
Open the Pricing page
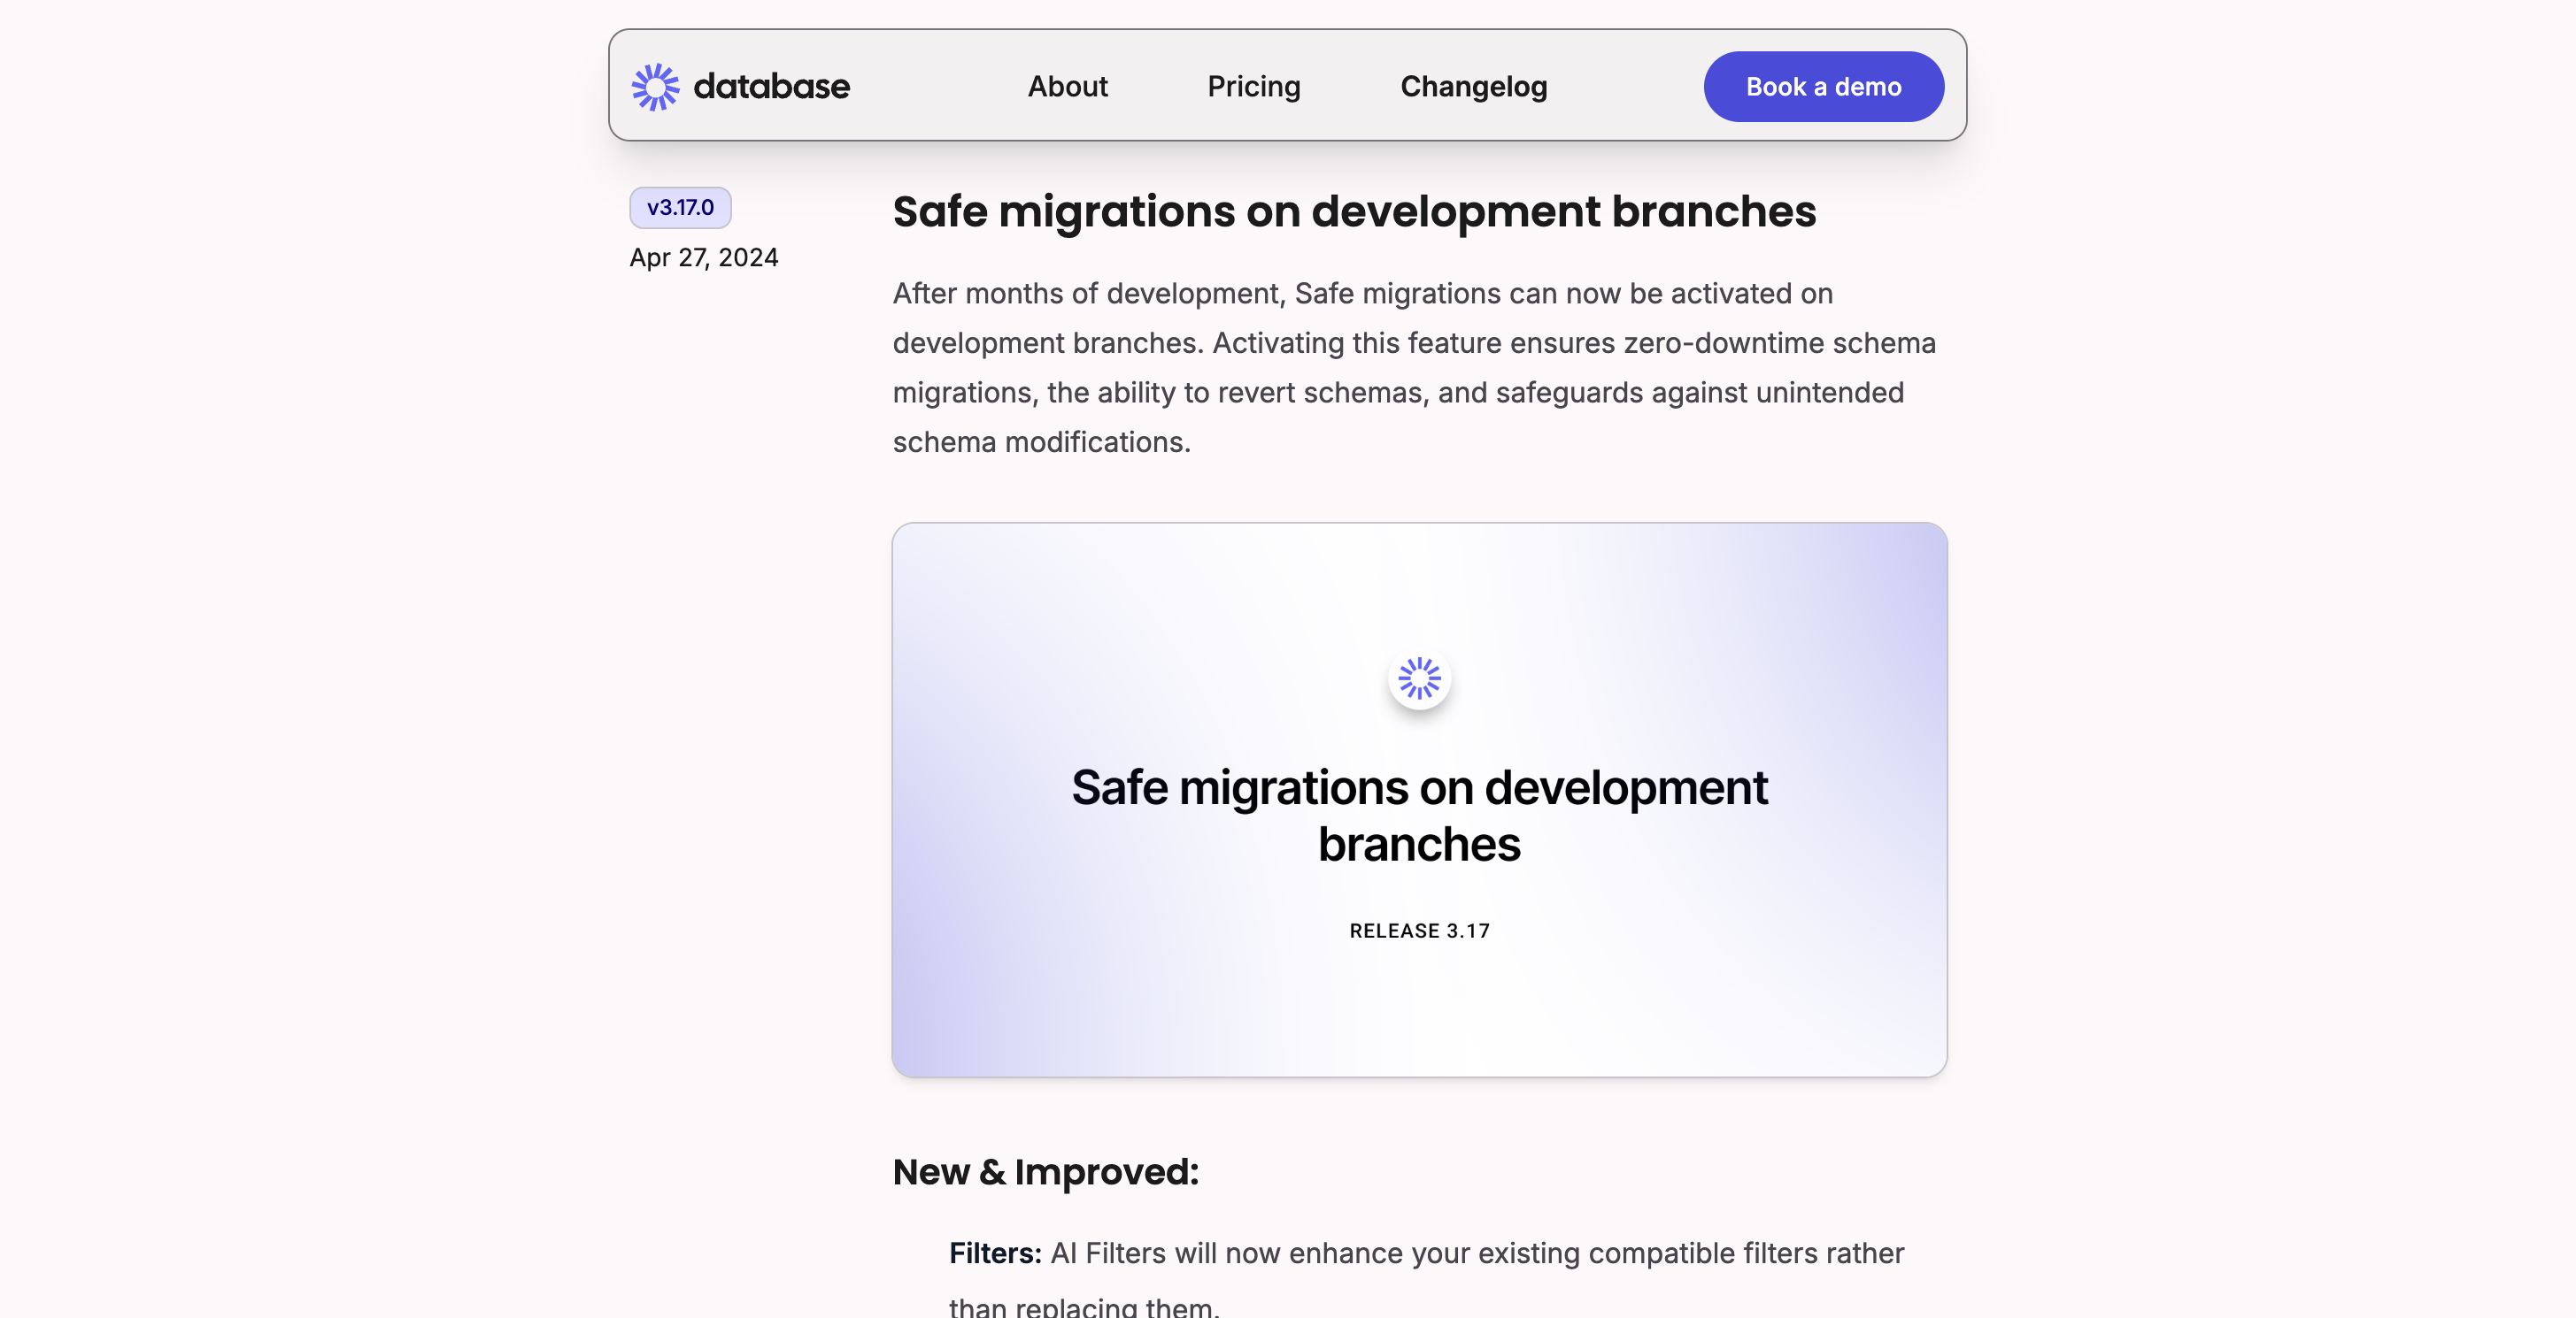1253,87
